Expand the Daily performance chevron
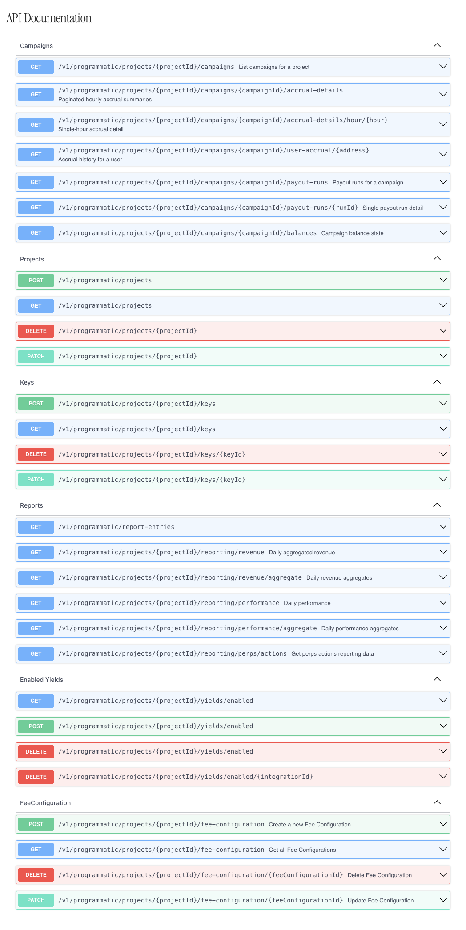This screenshot has width=466, height=930. click(443, 603)
